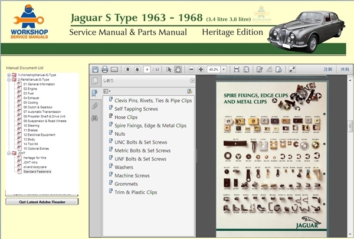This screenshot has height=239, width=354.
Task: Open 03 Fuel document
Action: point(28,93)
